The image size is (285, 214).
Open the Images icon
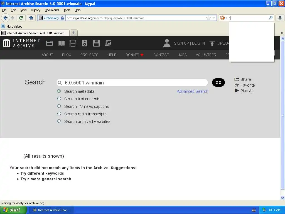coord(108,43)
